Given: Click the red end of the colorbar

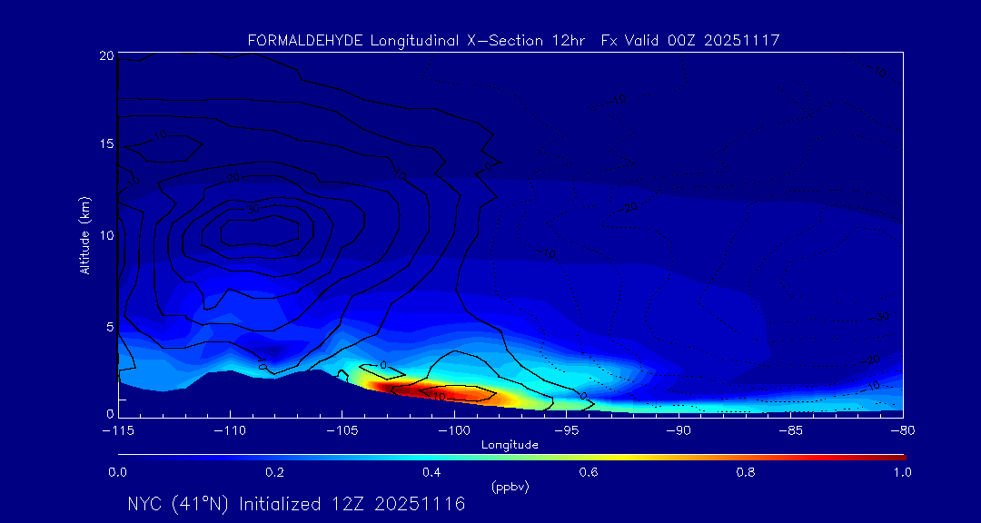Looking at the screenshot, I should (x=895, y=456).
